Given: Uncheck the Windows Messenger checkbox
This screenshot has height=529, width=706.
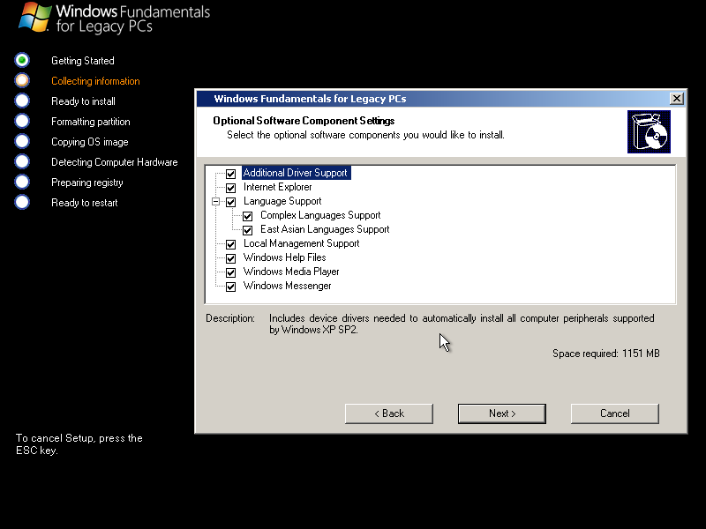Looking at the screenshot, I should 230,287.
